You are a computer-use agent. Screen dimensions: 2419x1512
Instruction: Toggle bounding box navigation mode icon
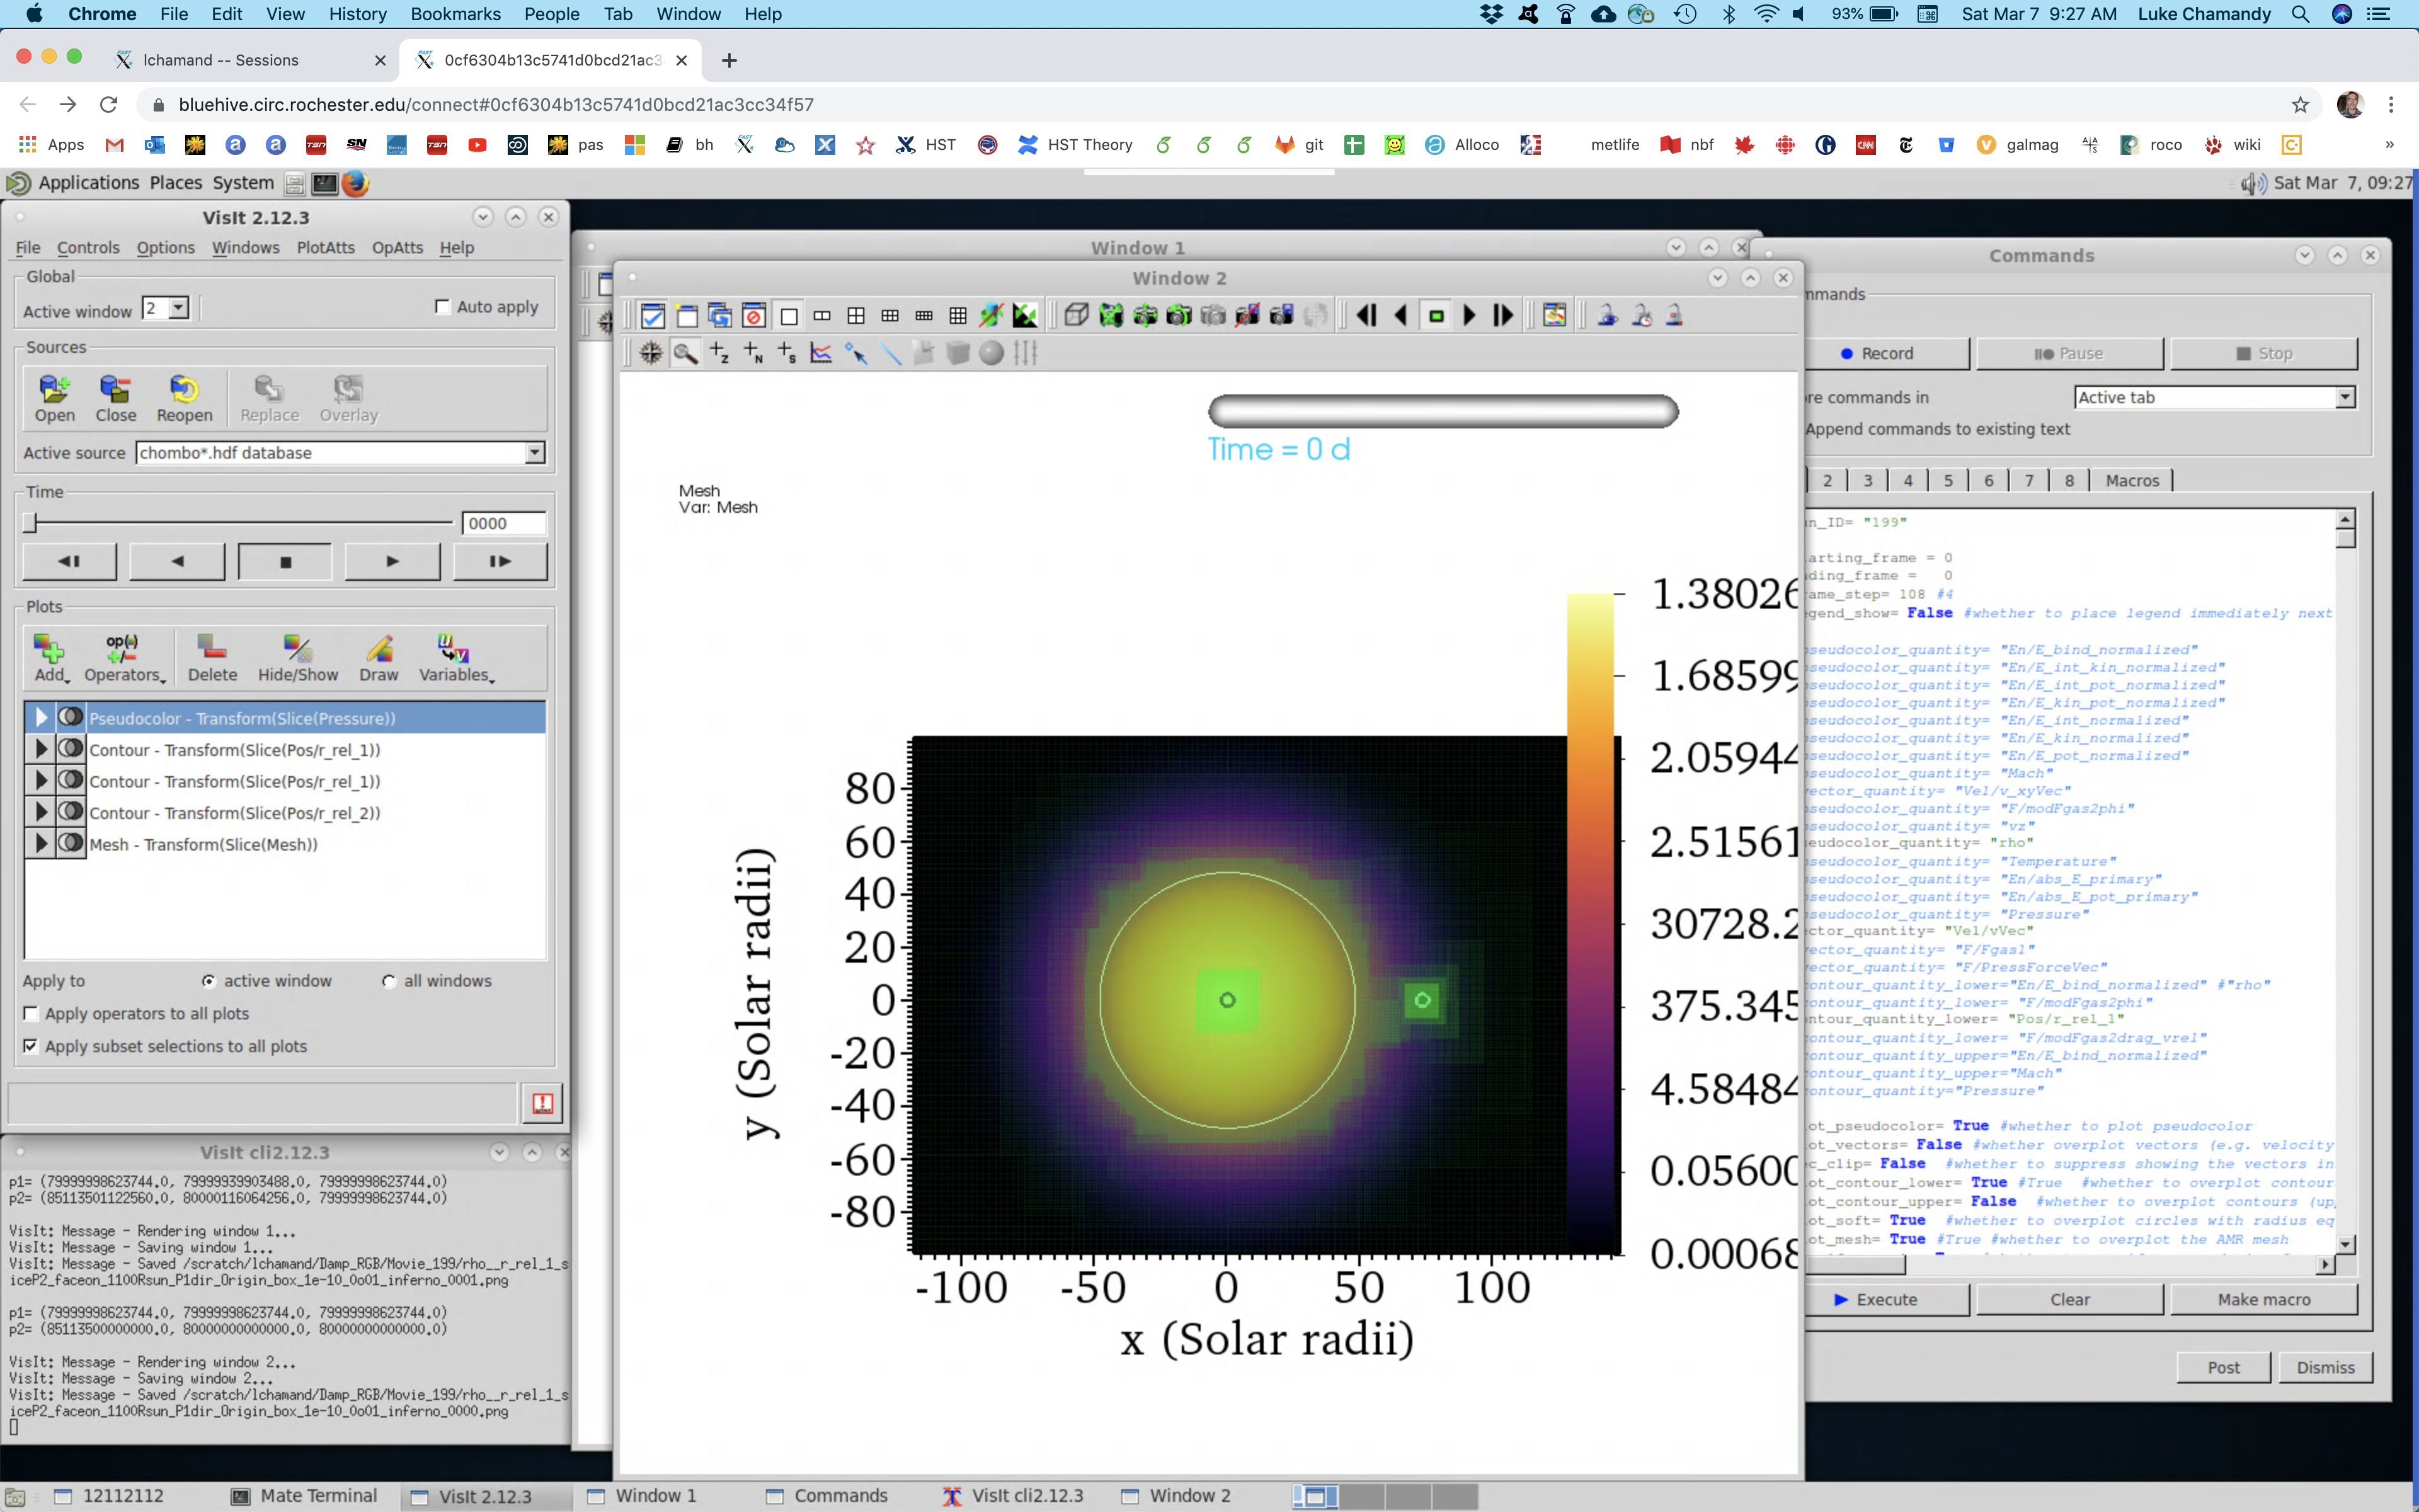[x=992, y=316]
